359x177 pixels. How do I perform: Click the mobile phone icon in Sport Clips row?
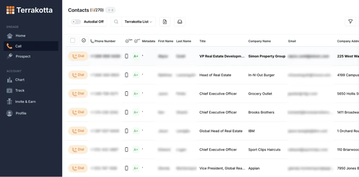point(126,150)
